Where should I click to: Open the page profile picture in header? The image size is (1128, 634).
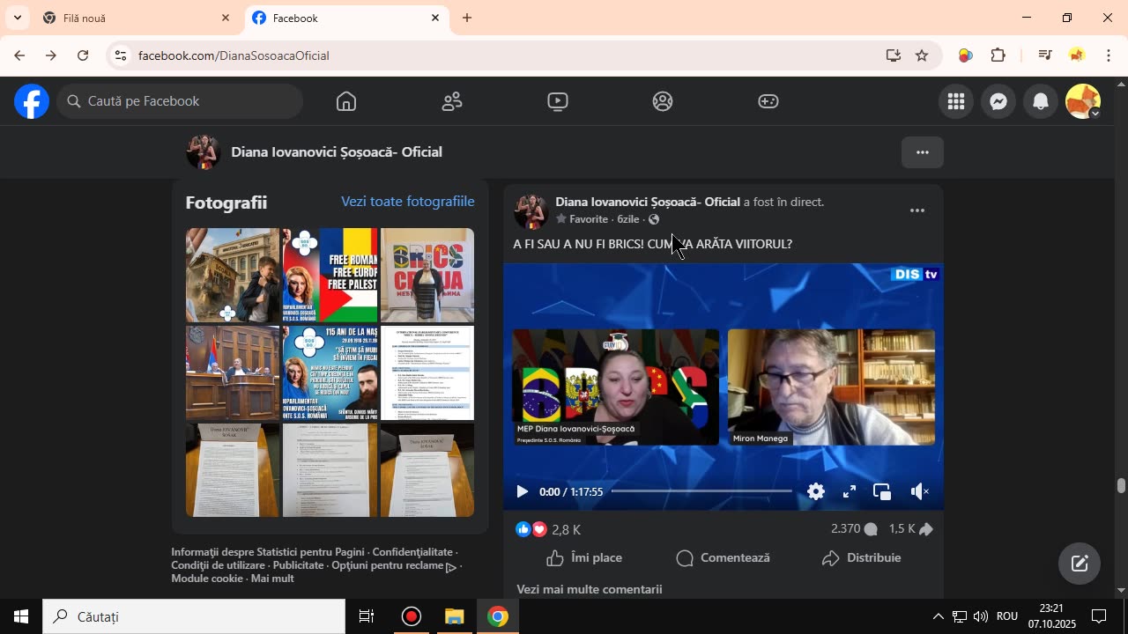tap(203, 152)
